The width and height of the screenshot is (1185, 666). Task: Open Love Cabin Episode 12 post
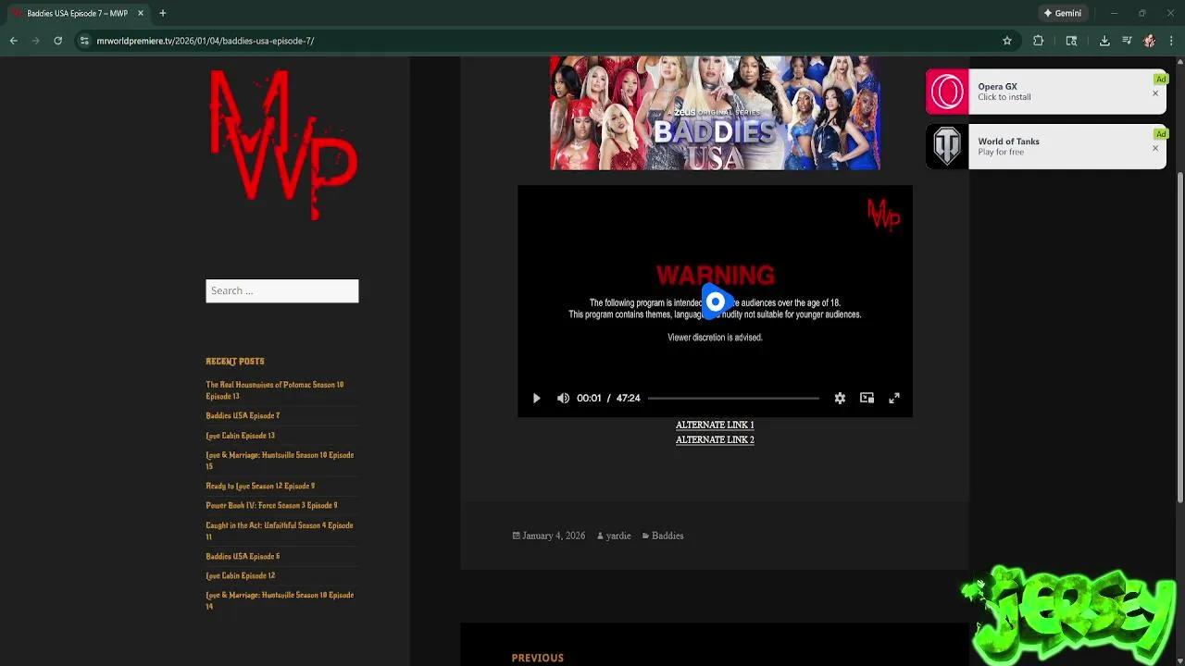pyautogui.click(x=240, y=575)
